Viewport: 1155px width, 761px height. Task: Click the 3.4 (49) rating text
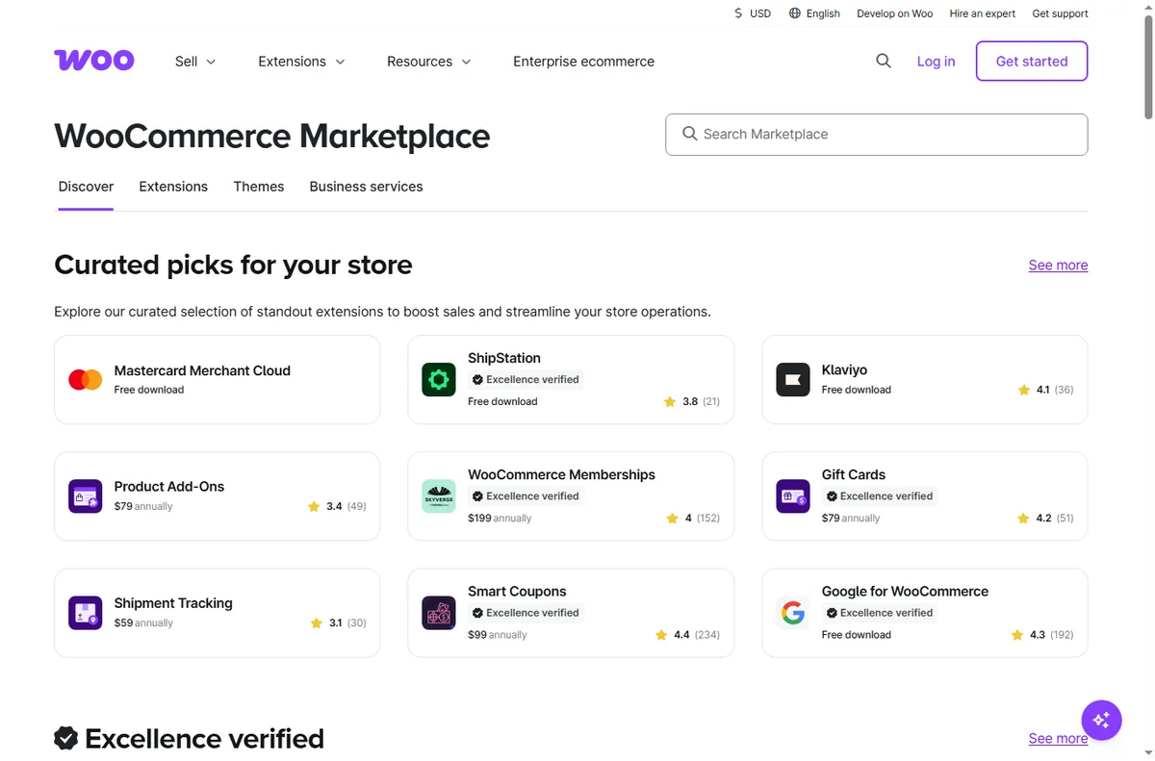coord(346,506)
